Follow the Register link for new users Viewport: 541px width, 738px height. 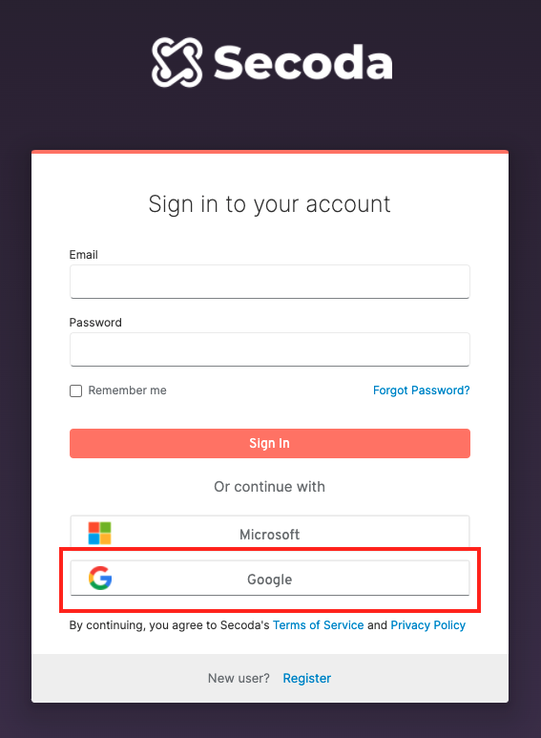[306, 678]
